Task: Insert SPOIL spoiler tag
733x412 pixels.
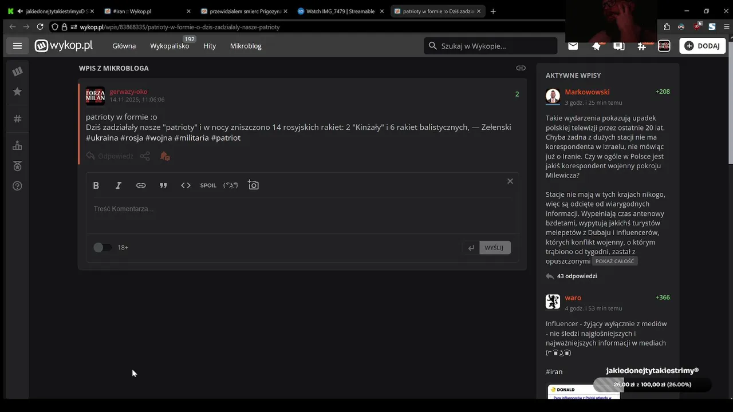Action: pos(208,185)
